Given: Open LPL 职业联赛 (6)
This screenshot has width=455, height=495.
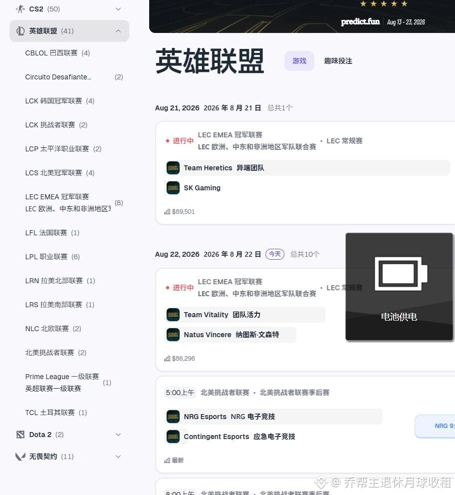Looking at the screenshot, I should pyautogui.click(x=52, y=257).
